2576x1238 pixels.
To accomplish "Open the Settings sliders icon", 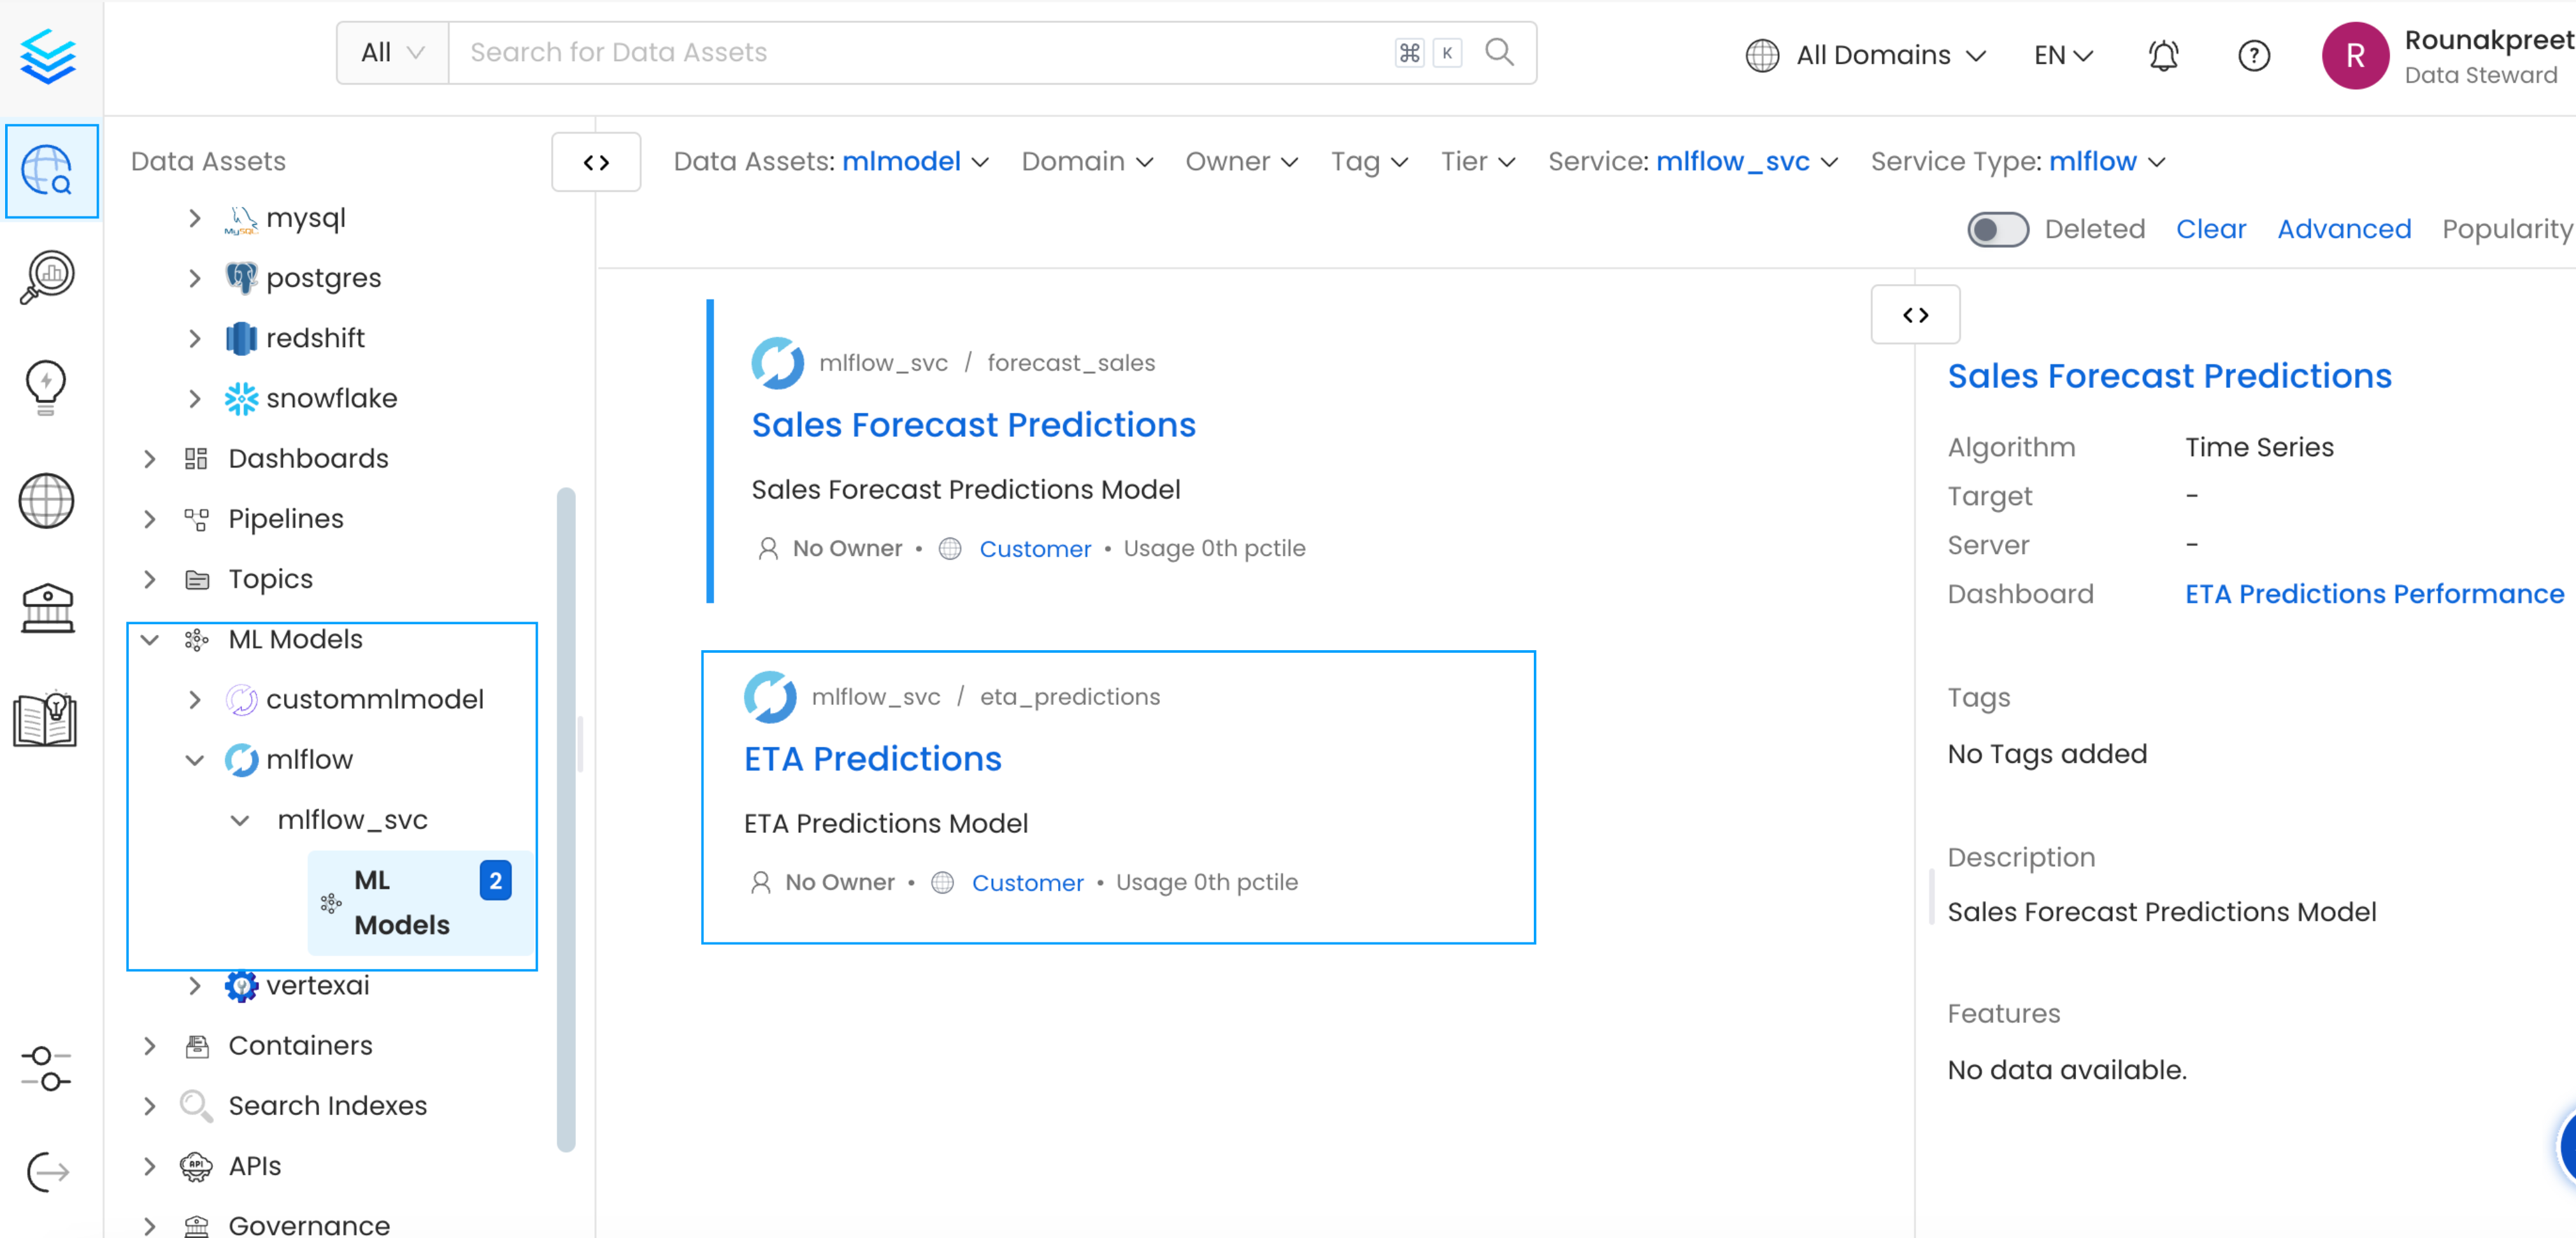I will (x=46, y=1068).
